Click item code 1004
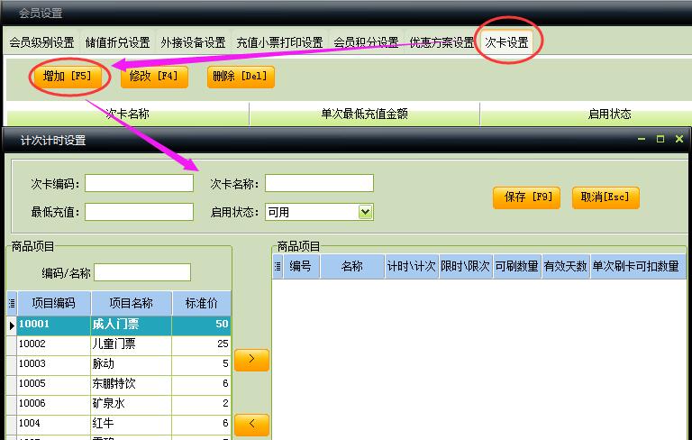 point(30,424)
